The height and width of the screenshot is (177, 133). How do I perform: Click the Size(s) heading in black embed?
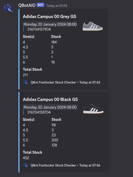28,119
